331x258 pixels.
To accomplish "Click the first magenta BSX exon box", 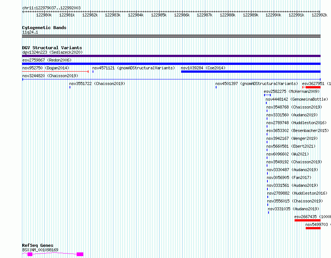I will tap(30, 254).
